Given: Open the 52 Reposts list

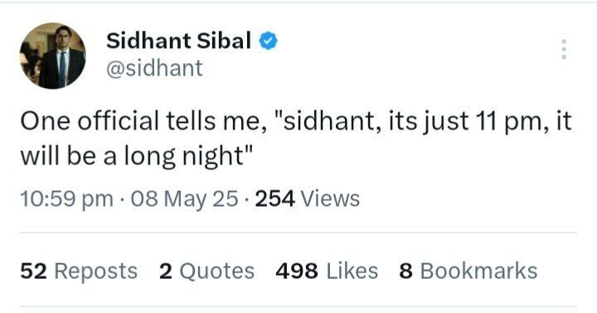Looking at the screenshot, I should click(x=79, y=271).
